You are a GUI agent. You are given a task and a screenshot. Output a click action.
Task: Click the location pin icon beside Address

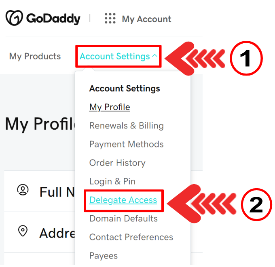point(23,231)
